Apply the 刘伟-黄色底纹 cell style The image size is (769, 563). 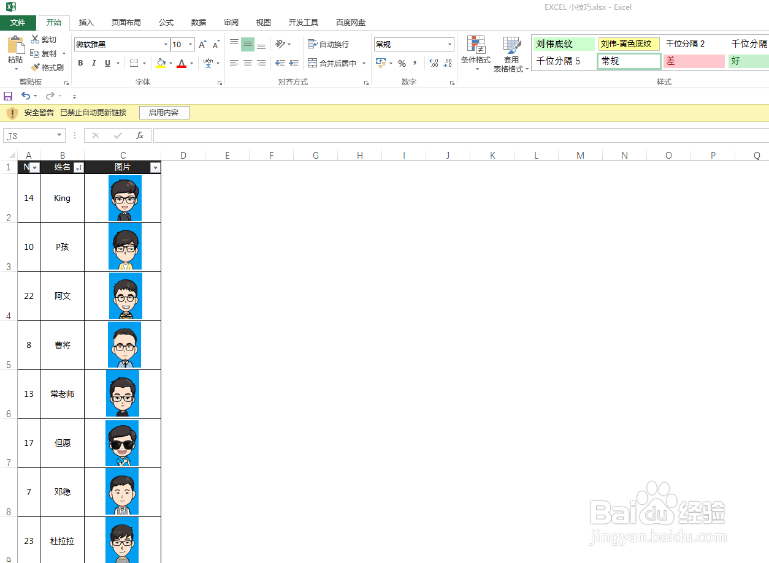click(x=629, y=44)
